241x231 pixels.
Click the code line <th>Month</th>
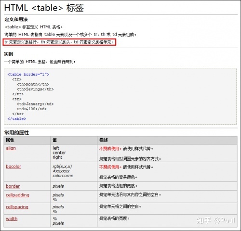pyautogui.click(x=33, y=84)
